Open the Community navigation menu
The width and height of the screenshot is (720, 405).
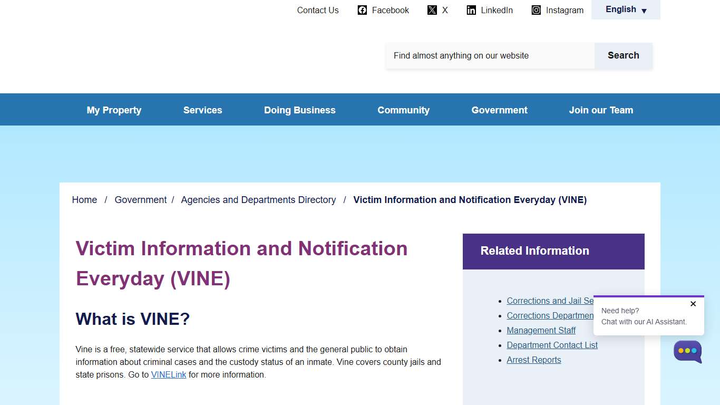403,110
